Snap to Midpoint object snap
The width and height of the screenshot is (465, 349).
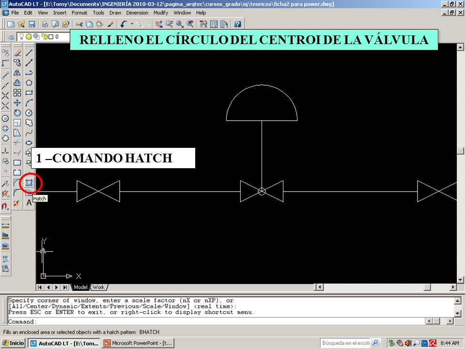[5, 85]
